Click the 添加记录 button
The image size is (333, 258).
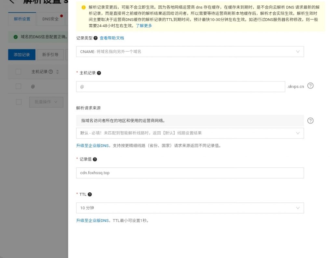pyautogui.click(x=22, y=55)
